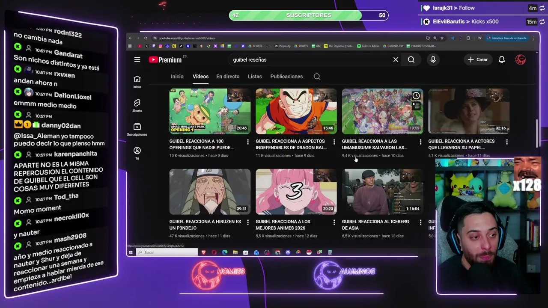Open Inicio in YouTube sidebar
This screenshot has height=308, width=548.
[137, 82]
